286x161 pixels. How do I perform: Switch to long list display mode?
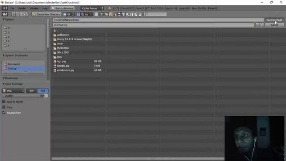[x=69, y=14]
